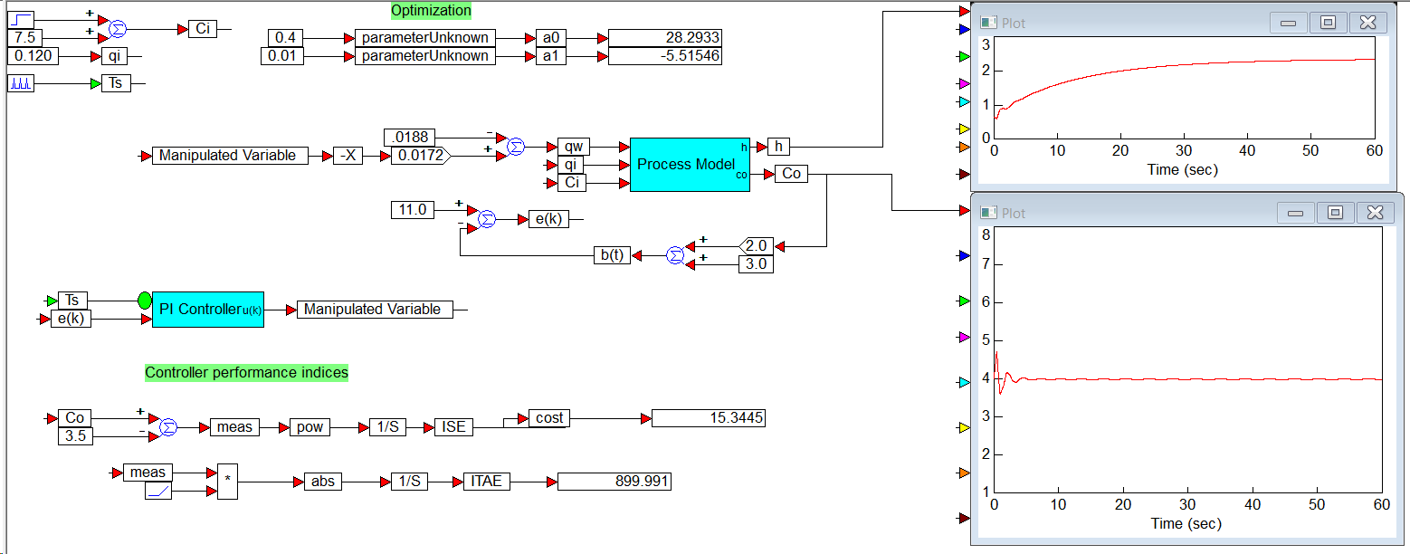Image resolution: width=1410 pixels, height=554 pixels.
Task: Select the 0.4 constant input value
Action: click(x=288, y=38)
